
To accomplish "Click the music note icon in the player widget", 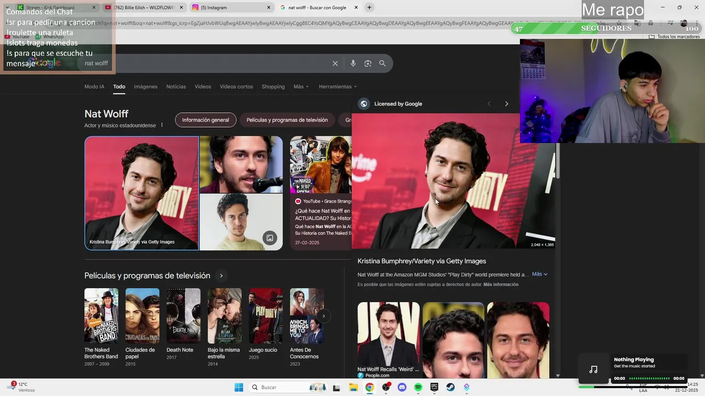I will point(593,370).
